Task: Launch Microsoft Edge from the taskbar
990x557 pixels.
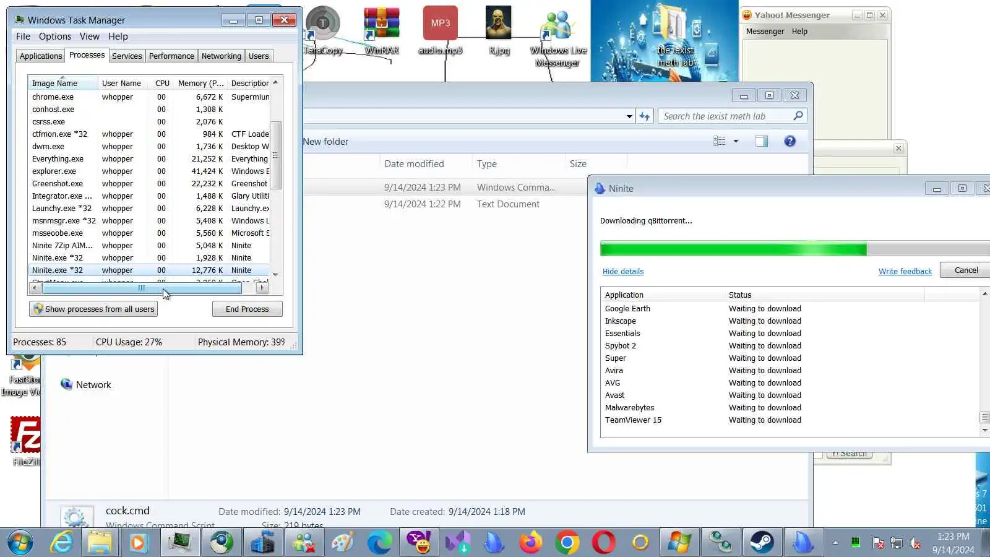Action: (x=379, y=543)
